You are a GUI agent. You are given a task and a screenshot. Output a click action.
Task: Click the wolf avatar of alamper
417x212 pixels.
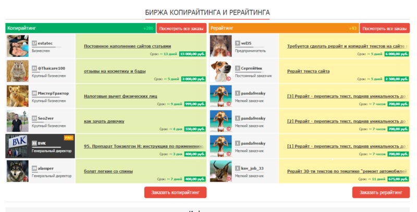point(17,171)
